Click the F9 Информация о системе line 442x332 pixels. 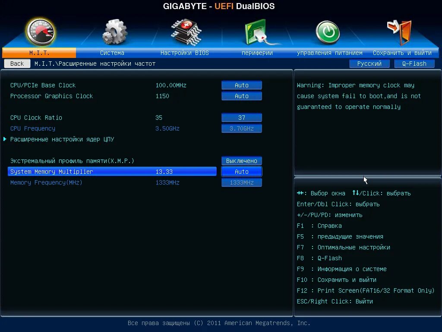[x=342, y=269]
